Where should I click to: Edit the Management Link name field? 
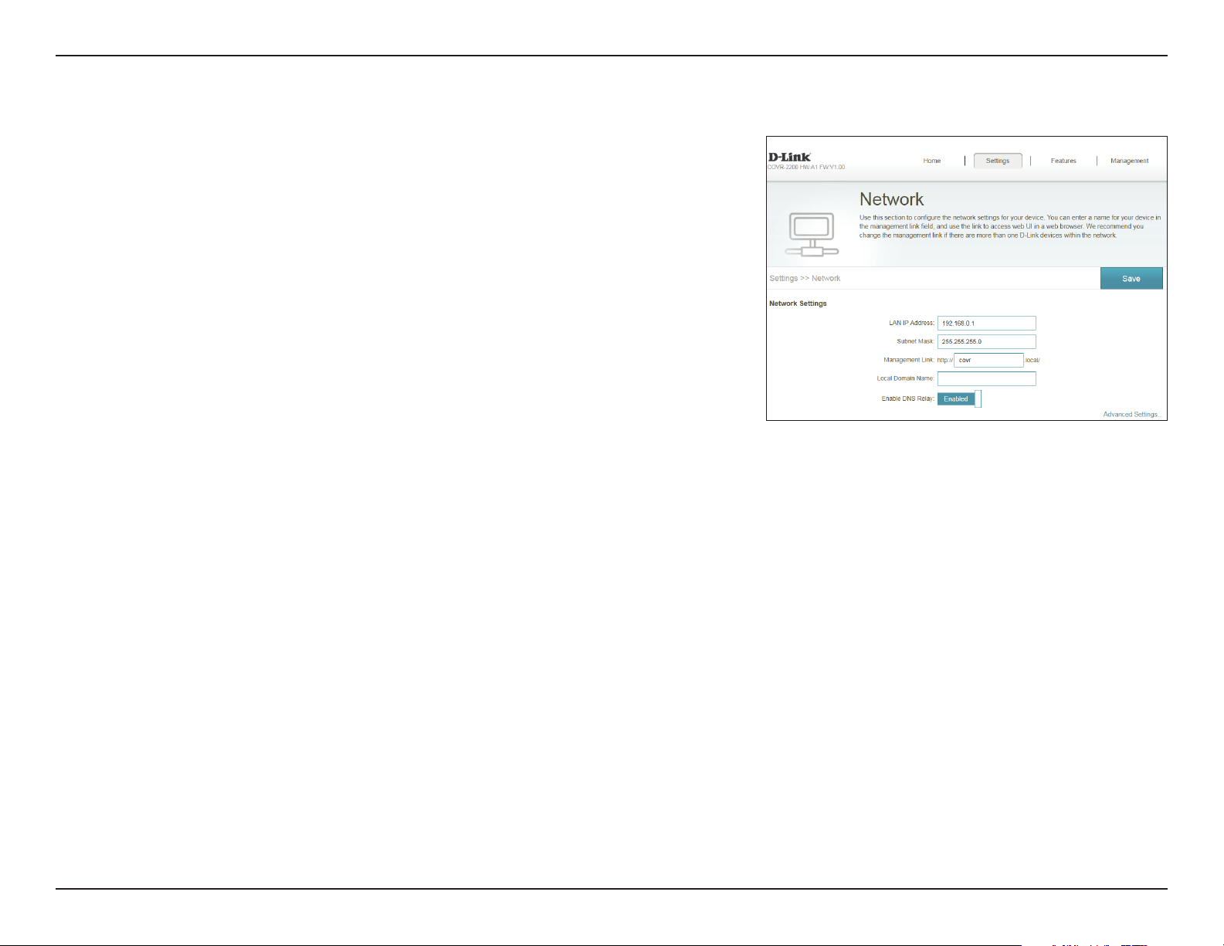[x=988, y=361]
